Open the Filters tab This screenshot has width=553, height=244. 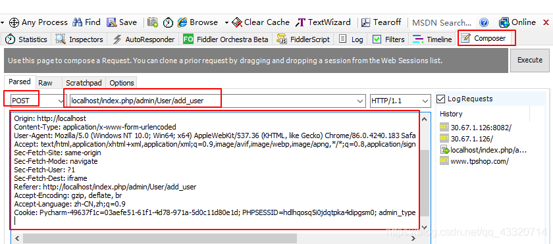388,39
